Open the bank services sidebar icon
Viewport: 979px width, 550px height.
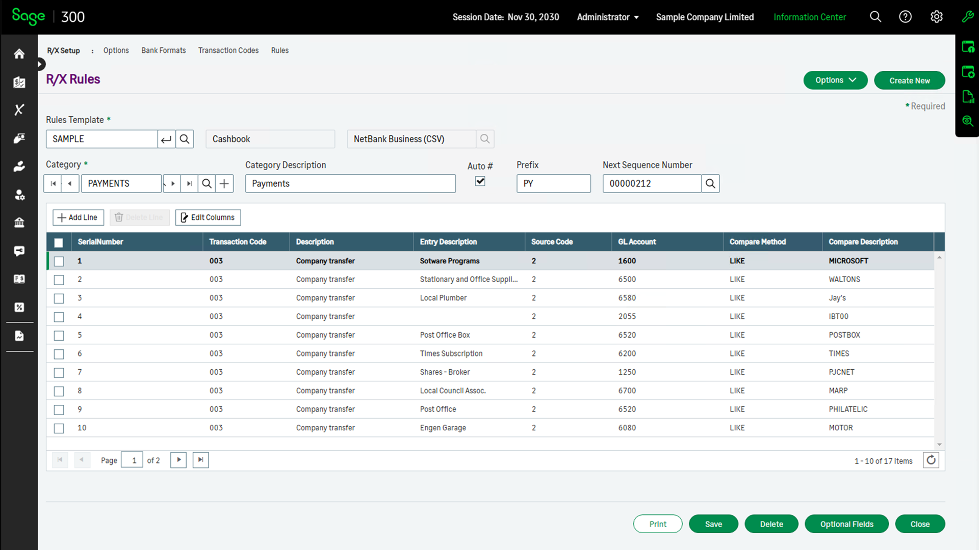[x=19, y=223]
